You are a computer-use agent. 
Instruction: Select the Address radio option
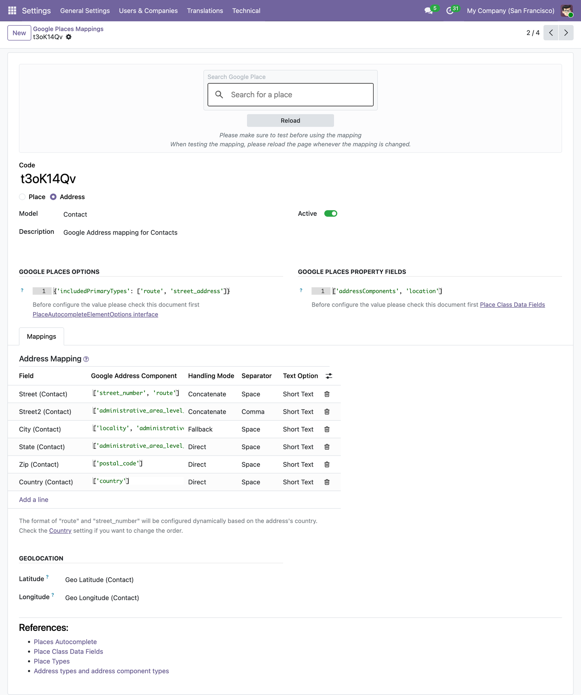(x=53, y=197)
